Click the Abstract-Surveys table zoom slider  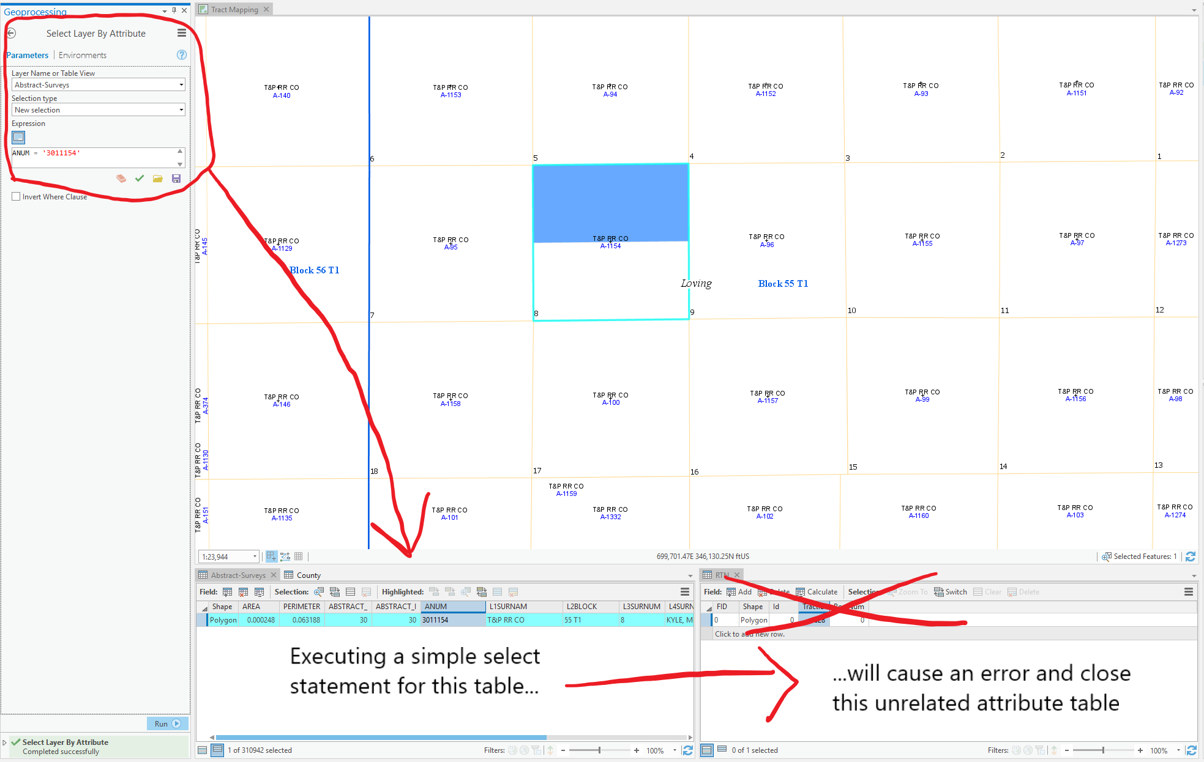599,750
